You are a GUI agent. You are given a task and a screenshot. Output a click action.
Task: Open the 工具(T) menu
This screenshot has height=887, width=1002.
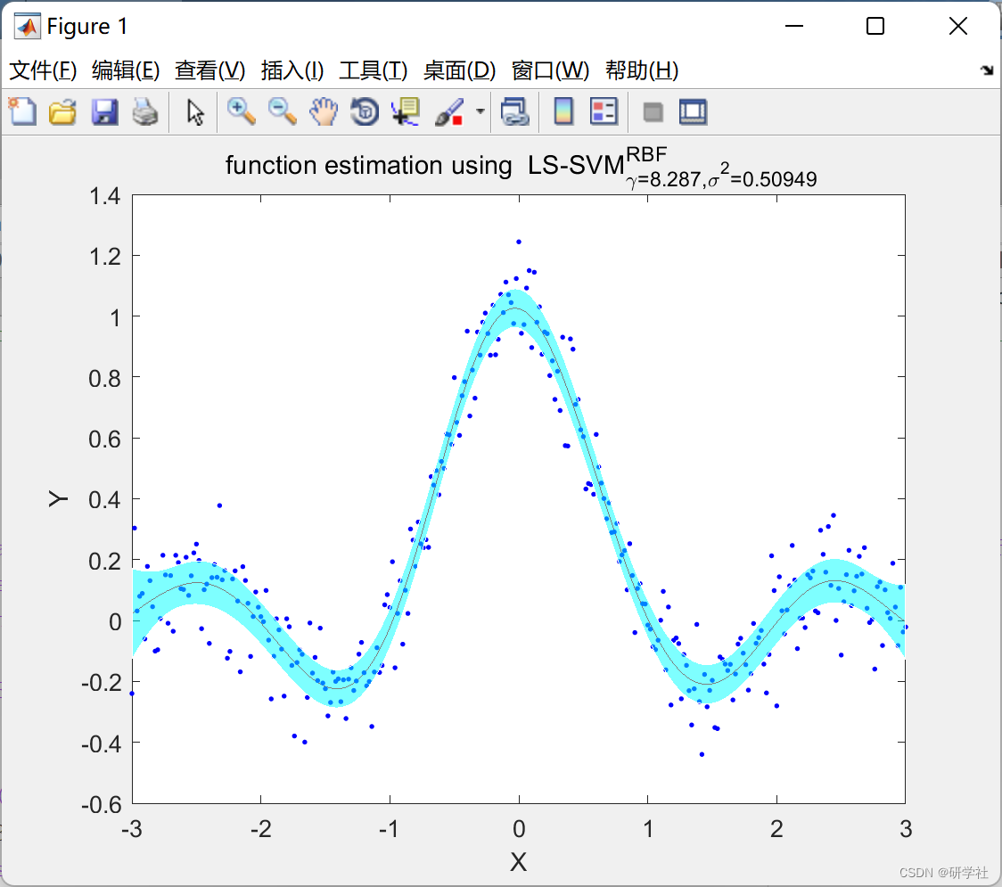pos(374,70)
